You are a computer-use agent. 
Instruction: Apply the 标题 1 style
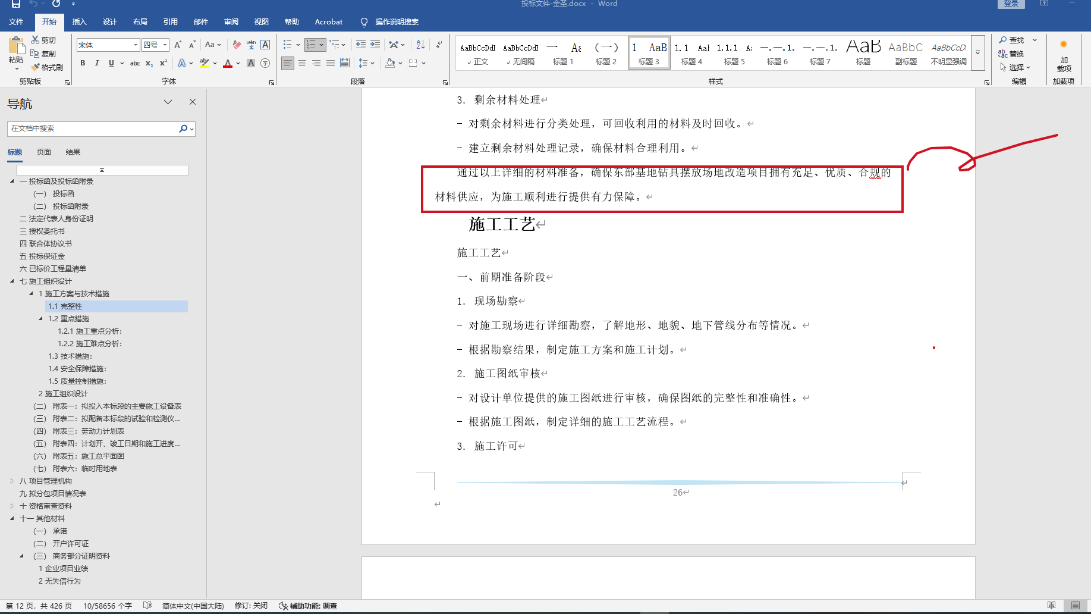coord(563,52)
